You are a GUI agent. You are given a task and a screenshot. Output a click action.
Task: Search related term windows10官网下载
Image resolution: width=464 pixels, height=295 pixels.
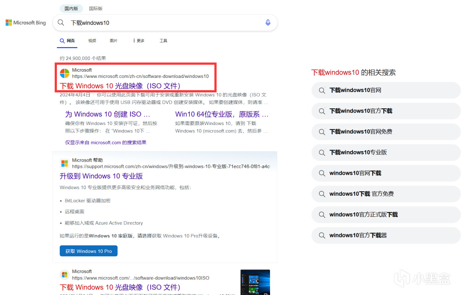point(386,173)
